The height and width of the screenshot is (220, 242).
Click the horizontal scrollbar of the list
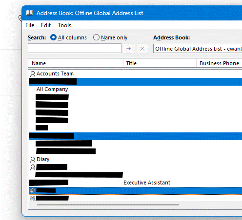pyautogui.click(x=108, y=205)
